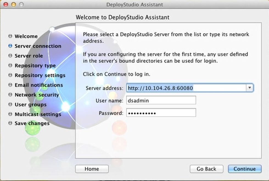Click the User groups step bullet icon
The width and height of the screenshot is (269, 181).
(x=10, y=104)
